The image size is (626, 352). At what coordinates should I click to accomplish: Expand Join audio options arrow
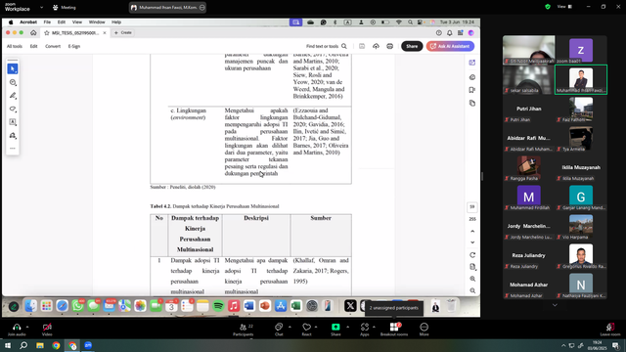[x=27, y=327]
